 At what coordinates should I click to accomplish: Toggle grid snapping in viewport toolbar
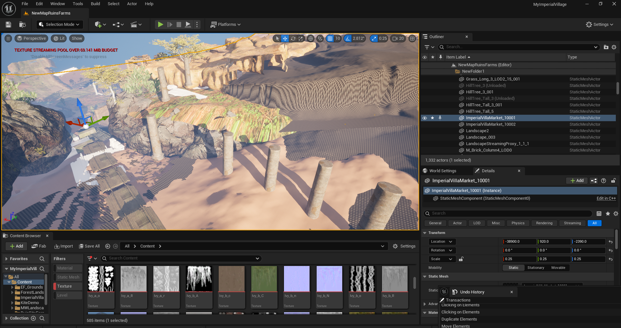330,38
